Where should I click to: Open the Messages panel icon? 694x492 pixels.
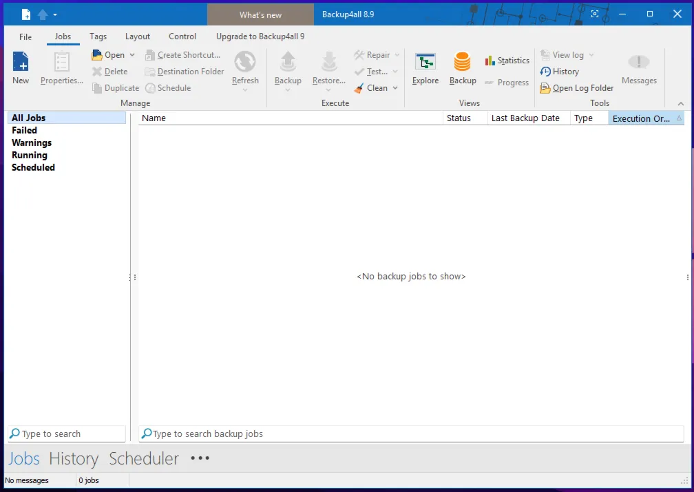pos(639,61)
